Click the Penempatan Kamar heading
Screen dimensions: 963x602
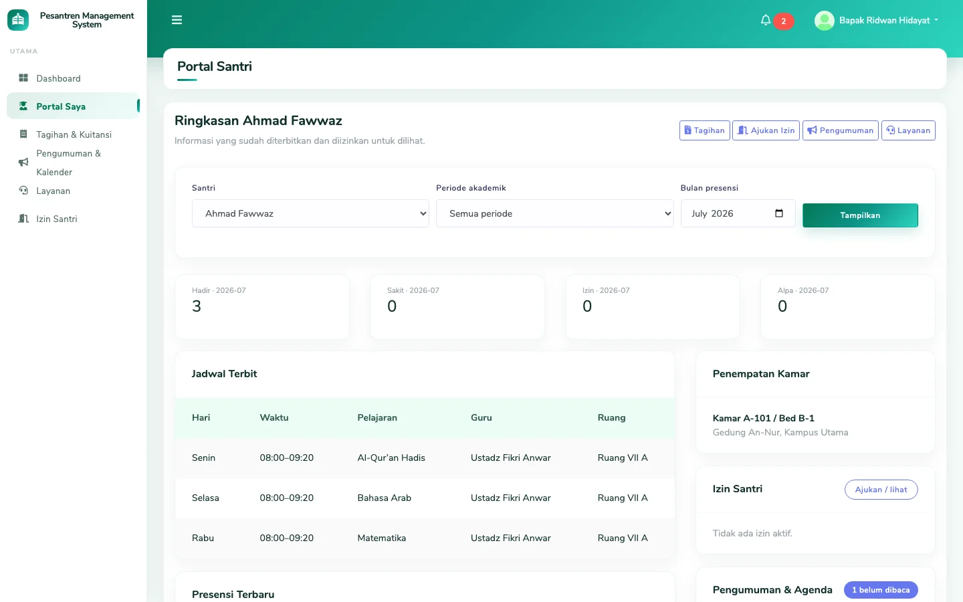(x=761, y=374)
